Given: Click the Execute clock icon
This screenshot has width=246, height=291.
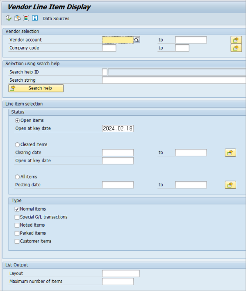Looking at the screenshot, I should (x=9, y=18).
